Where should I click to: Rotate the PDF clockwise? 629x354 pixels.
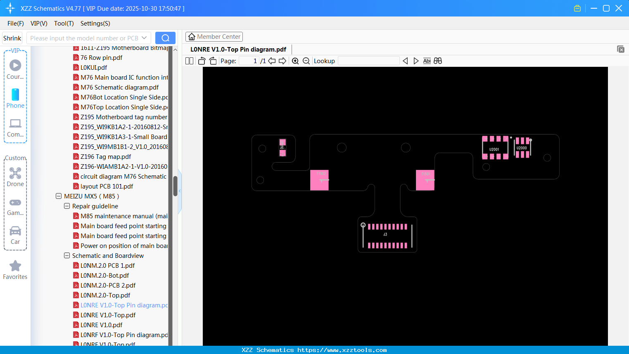pos(212,61)
